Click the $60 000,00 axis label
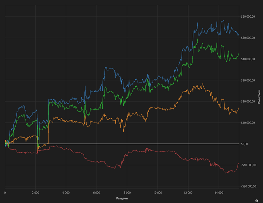 point(248,17)
